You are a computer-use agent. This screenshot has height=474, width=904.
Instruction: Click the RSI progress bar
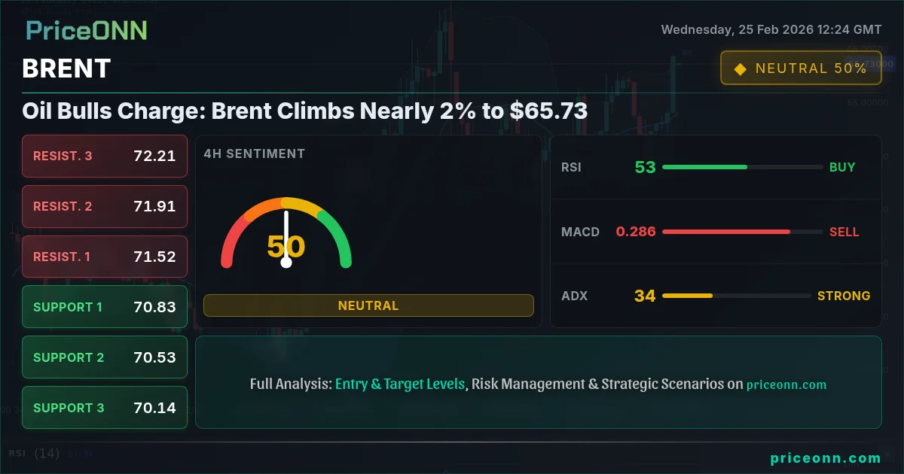pyautogui.click(x=742, y=167)
